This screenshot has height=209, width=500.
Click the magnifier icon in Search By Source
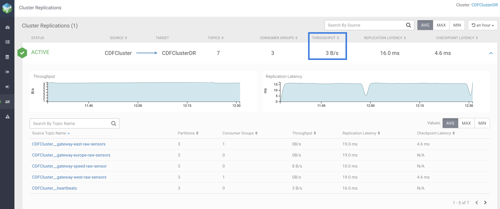tap(408, 25)
